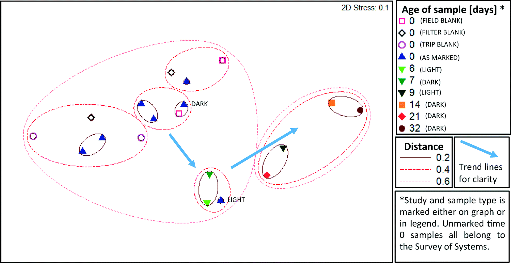Click the footnote beginning '*Study and sample type'
511x263 pixels.
click(x=452, y=223)
